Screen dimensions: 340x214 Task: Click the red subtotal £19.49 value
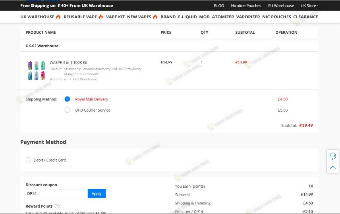(x=306, y=125)
